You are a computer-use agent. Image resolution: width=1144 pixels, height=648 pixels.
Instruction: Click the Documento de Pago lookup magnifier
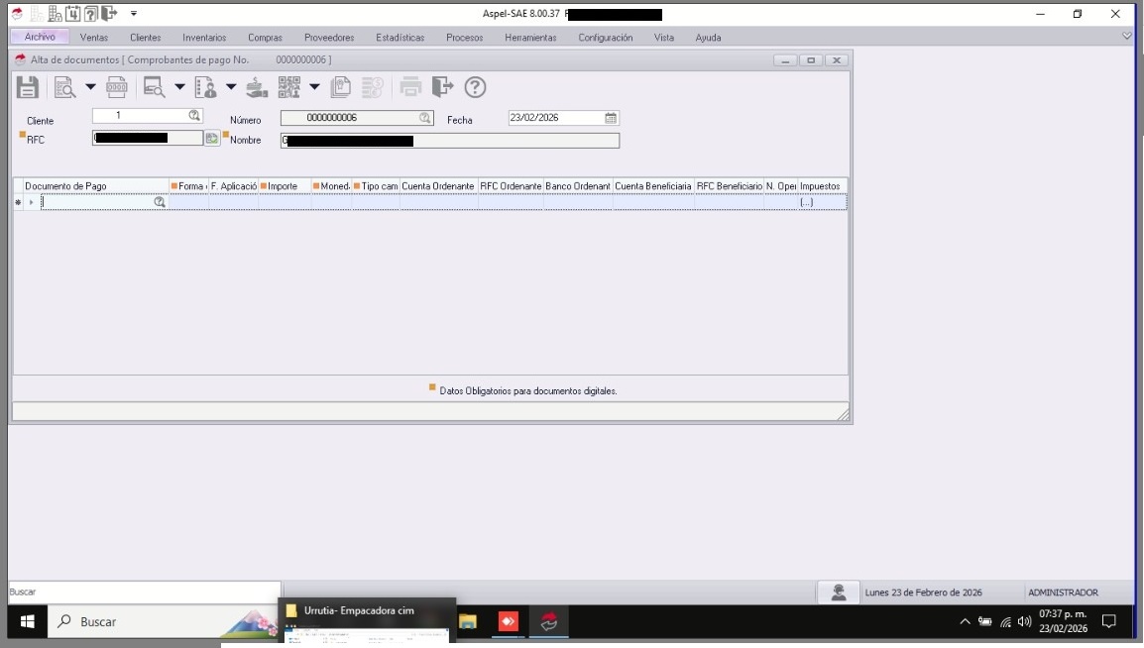point(159,202)
